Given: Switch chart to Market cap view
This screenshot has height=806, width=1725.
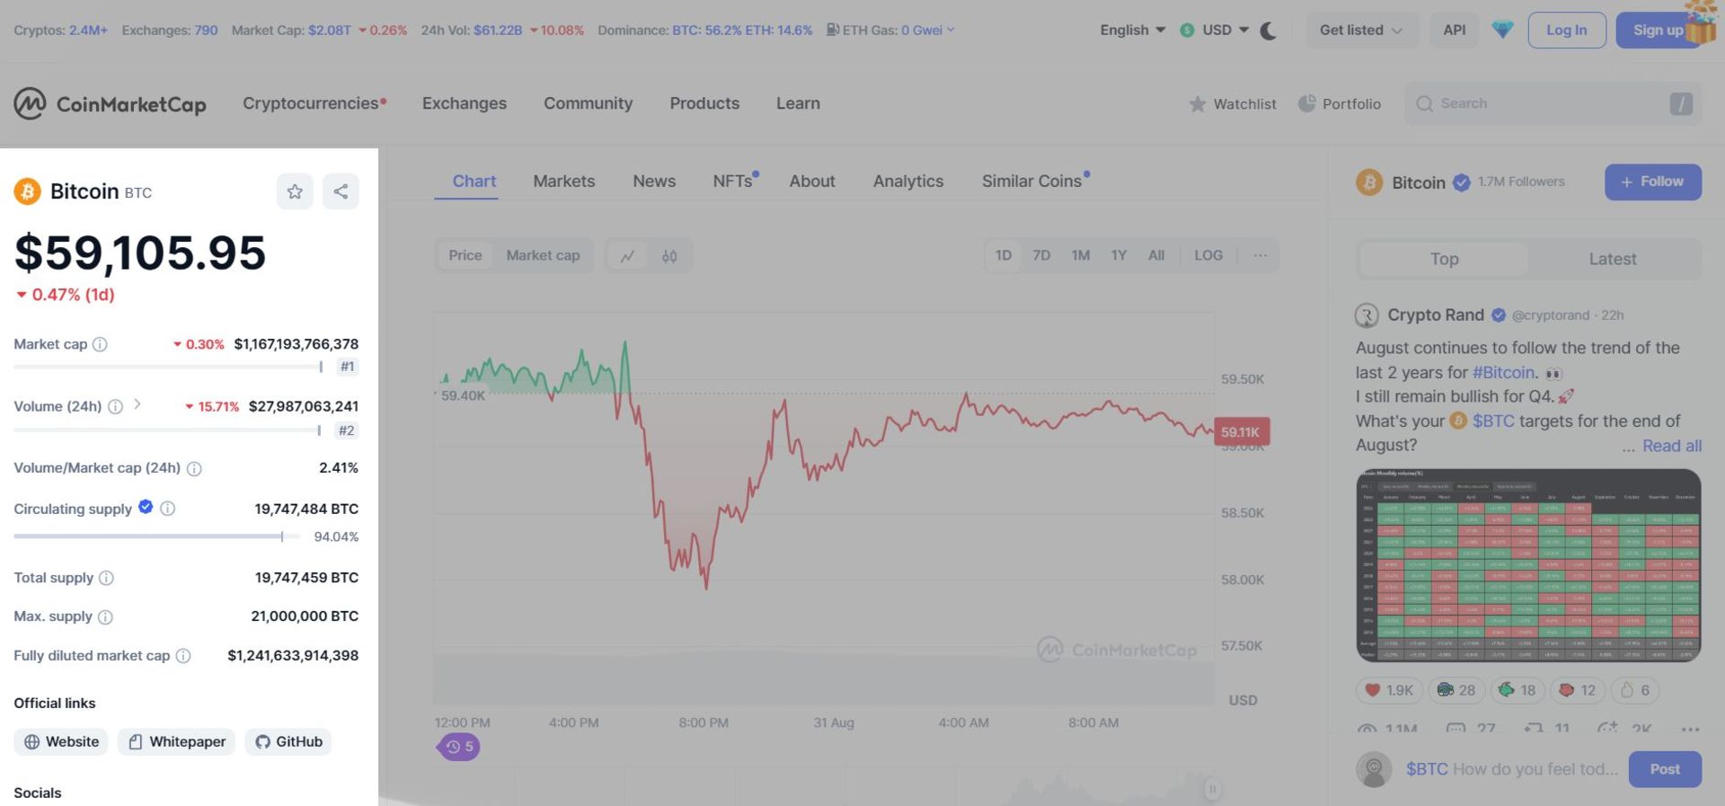Looking at the screenshot, I should click(543, 255).
